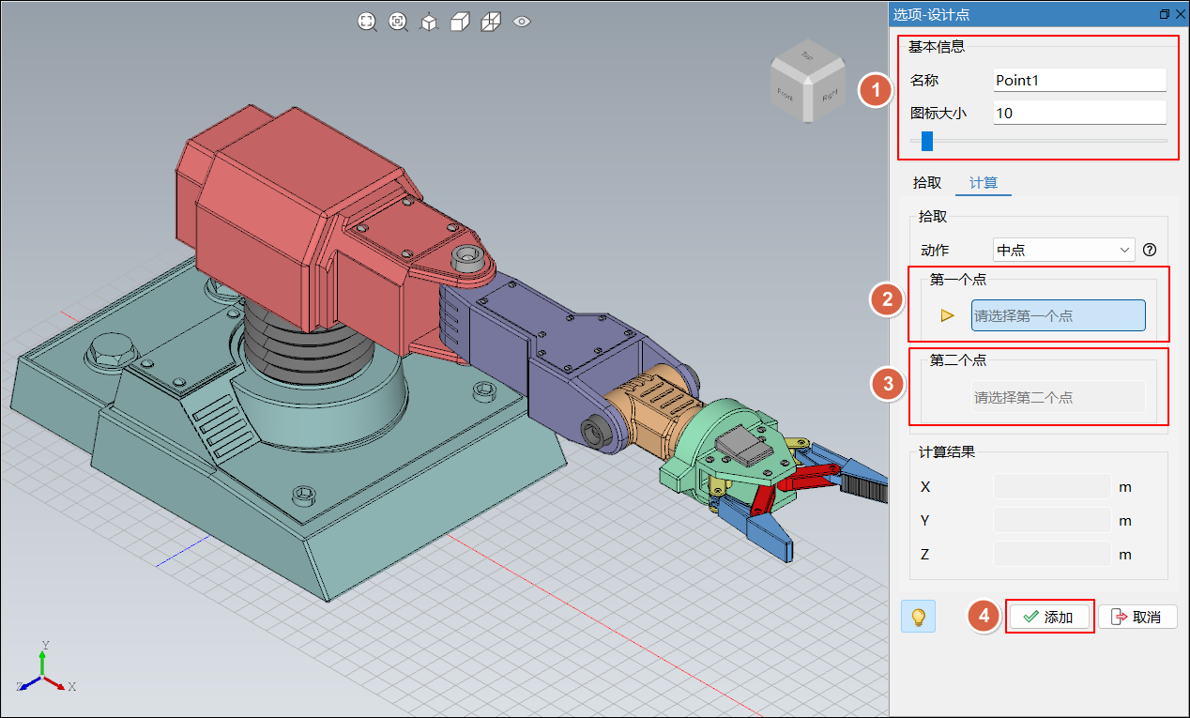Switch to wireframe cube display

tap(490, 22)
